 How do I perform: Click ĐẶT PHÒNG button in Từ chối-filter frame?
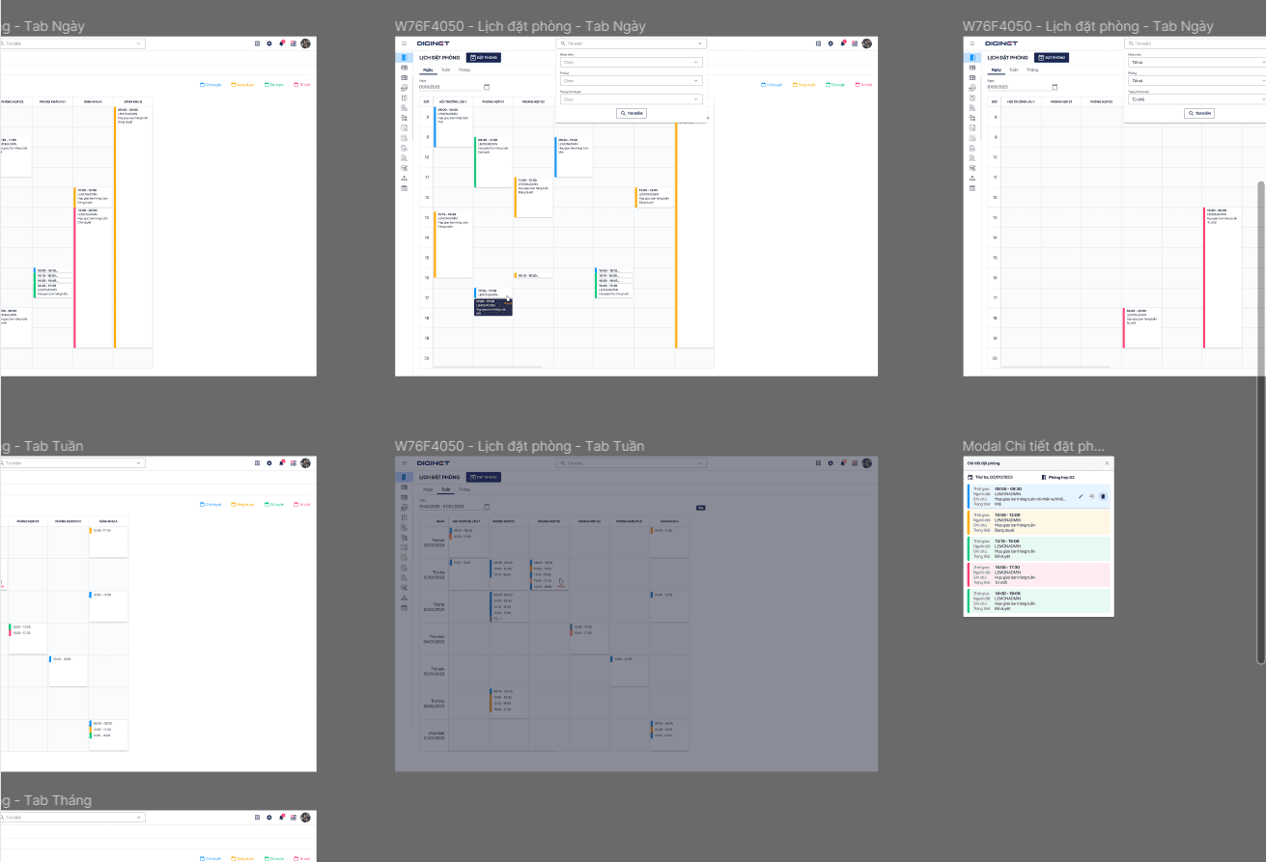(1052, 58)
